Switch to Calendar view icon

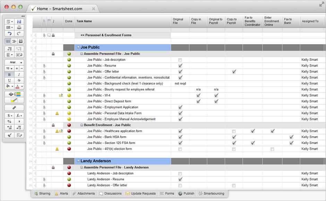pos(20,41)
